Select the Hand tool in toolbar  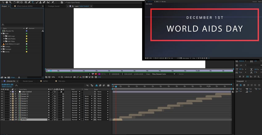[6, 2]
